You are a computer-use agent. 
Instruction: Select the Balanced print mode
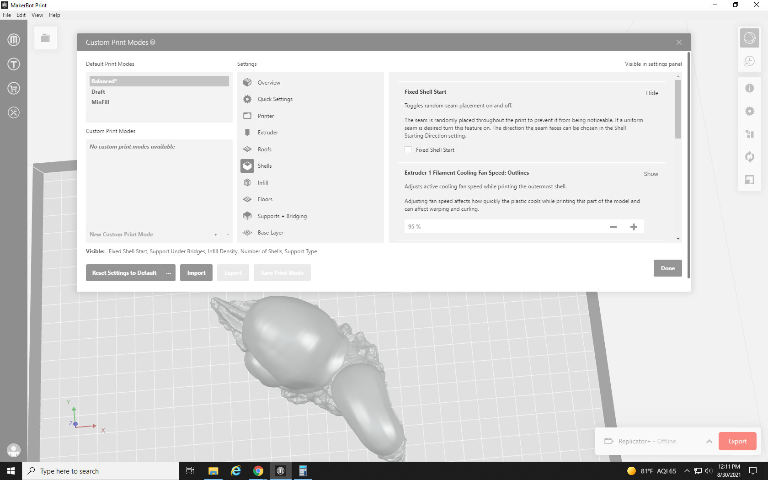coord(159,81)
